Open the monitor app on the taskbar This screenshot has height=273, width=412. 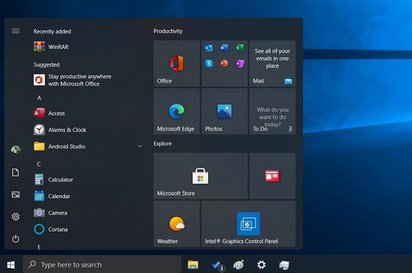coord(284,265)
